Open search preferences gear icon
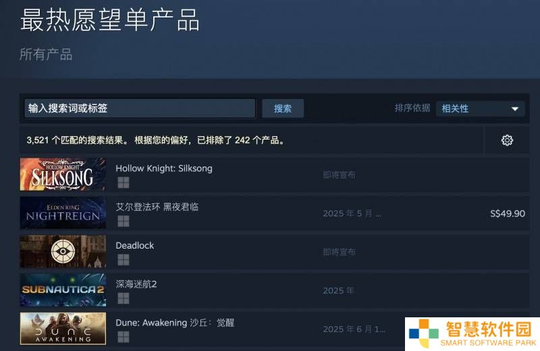540x351 pixels. click(x=507, y=140)
